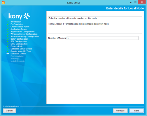Click the green checkmark beside Introduction
The width and height of the screenshot is (147, 116).
(x=8, y=22)
